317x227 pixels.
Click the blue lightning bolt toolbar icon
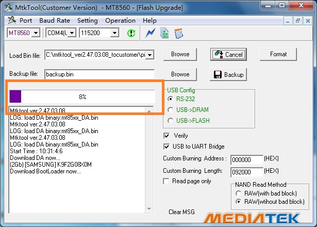click(x=151, y=33)
